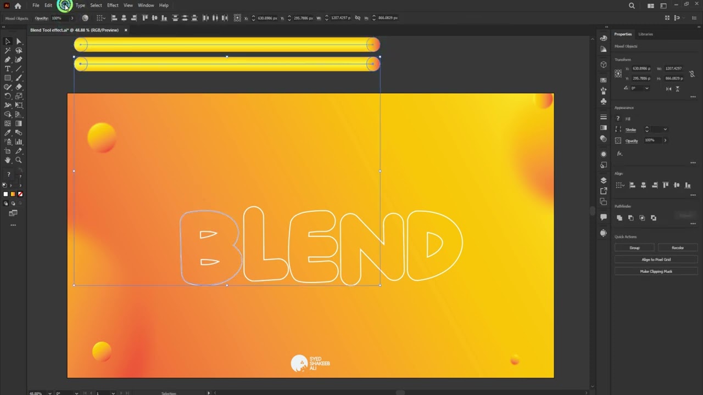Open the stroke weight dropdown in Properties
Image resolution: width=703 pixels, height=395 pixels.
(x=665, y=129)
